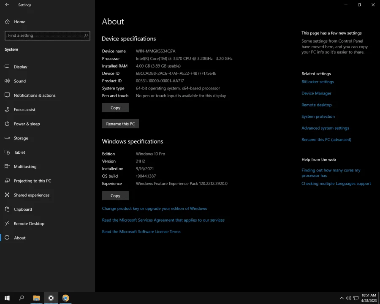Open File Explorer from taskbar

click(x=36, y=298)
